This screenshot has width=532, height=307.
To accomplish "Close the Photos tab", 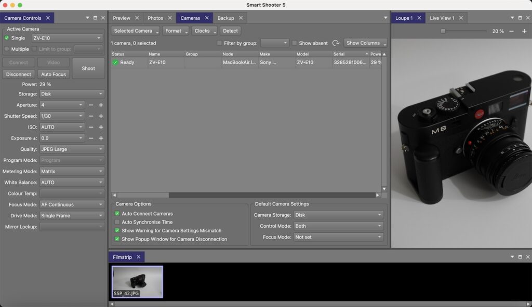I will [x=170, y=18].
